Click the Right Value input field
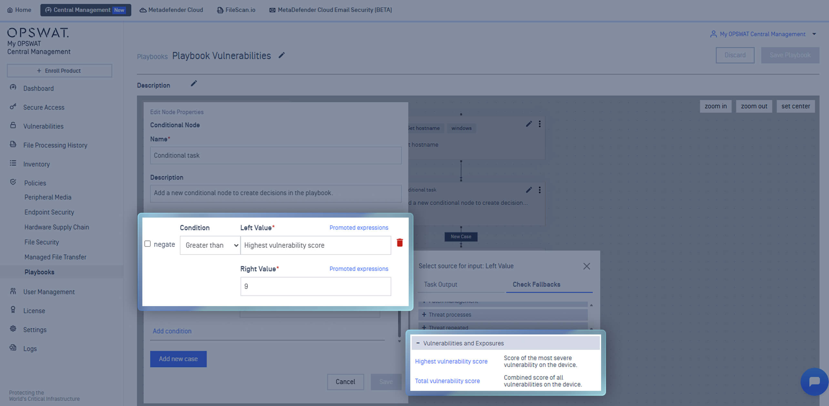Viewport: 829px width, 406px height. coord(315,286)
